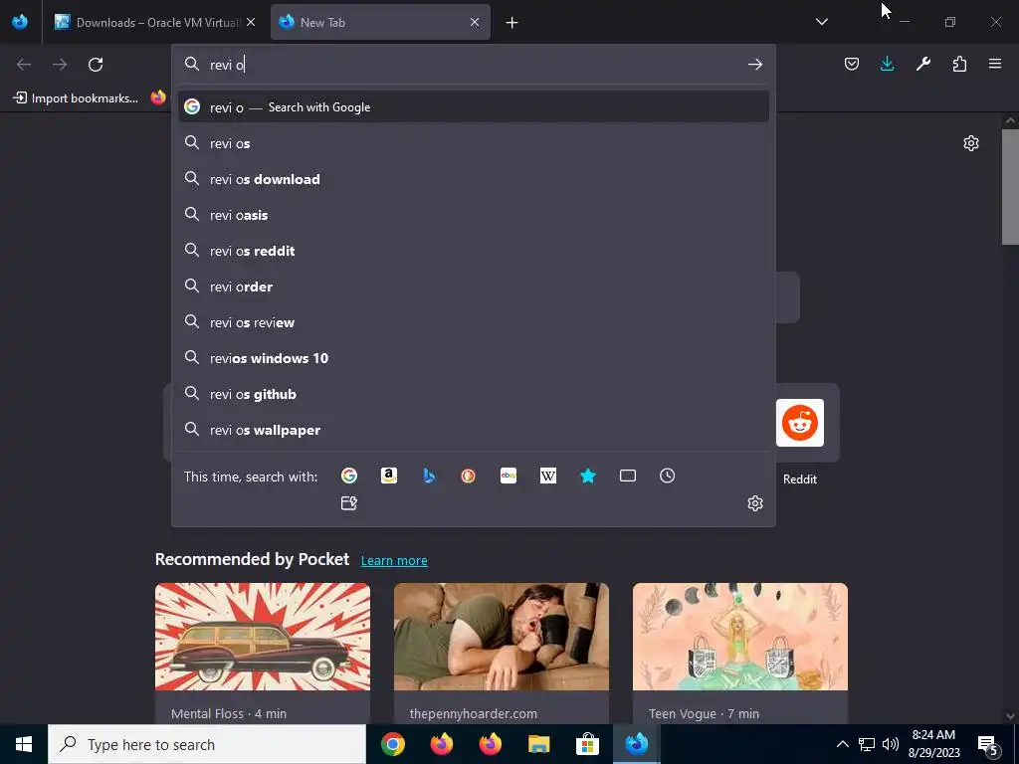Image resolution: width=1019 pixels, height=764 pixels.
Task: Open the volume control tray icon
Action: [891, 744]
